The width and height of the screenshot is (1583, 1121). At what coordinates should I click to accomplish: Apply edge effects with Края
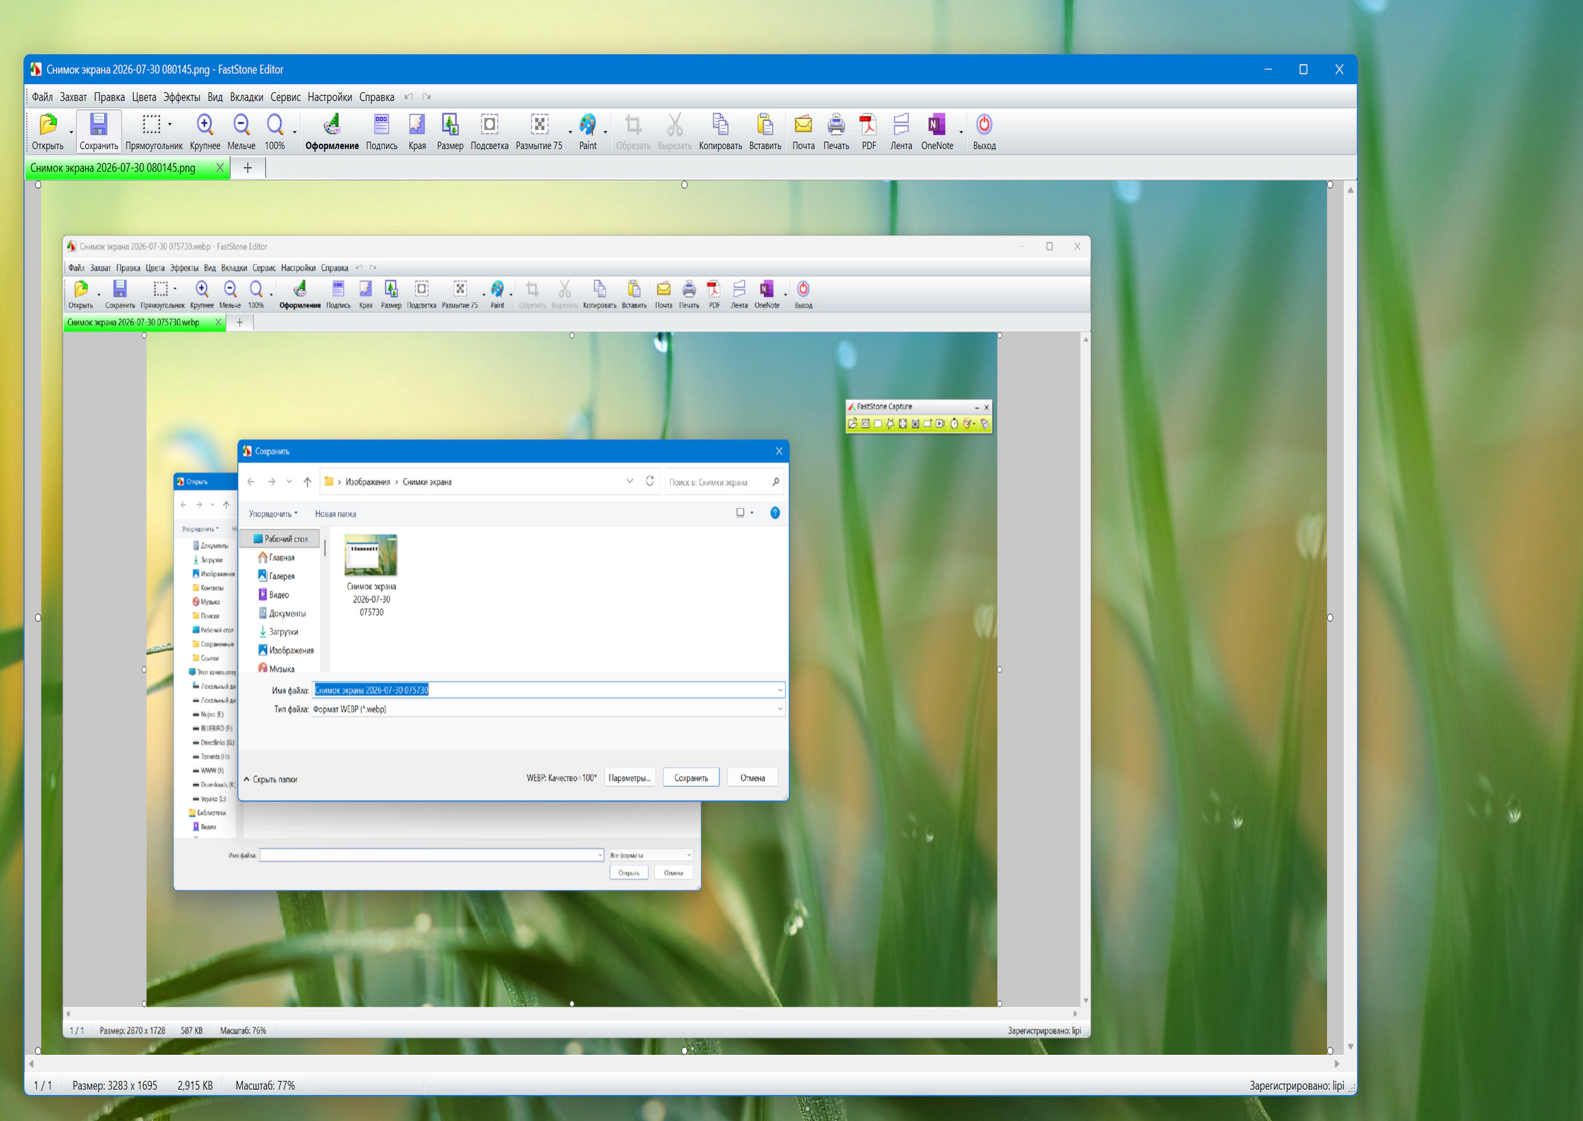click(417, 131)
